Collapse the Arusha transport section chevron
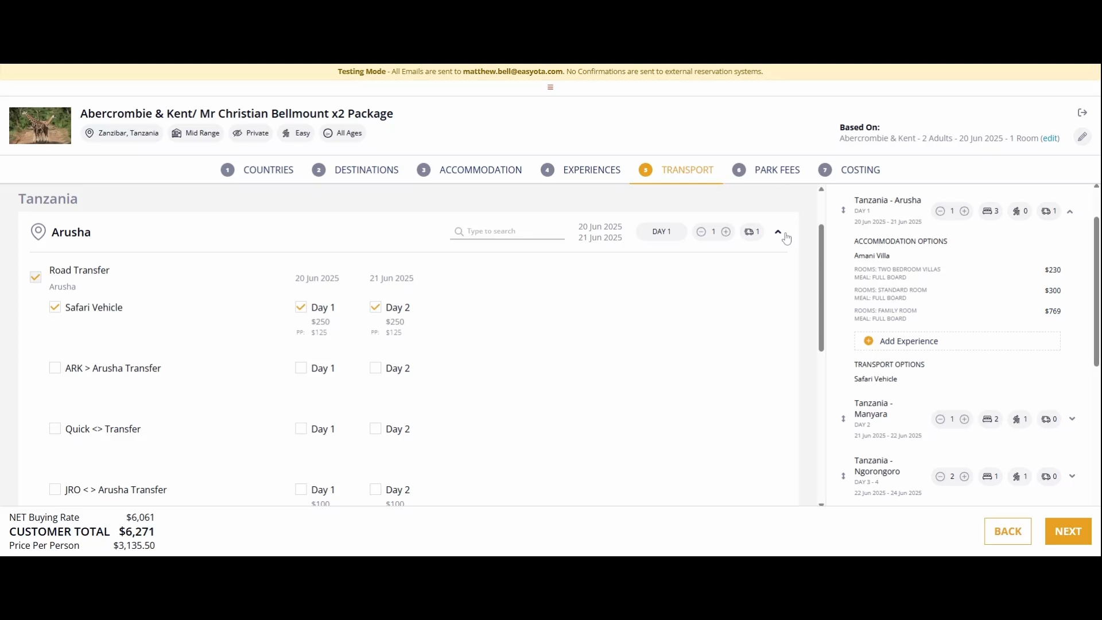Image resolution: width=1102 pixels, height=620 pixels. coord(778,232)
